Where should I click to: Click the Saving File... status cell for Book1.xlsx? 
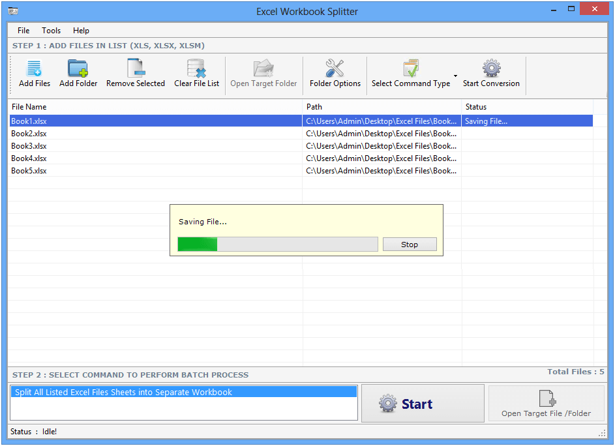coord(527,121)
